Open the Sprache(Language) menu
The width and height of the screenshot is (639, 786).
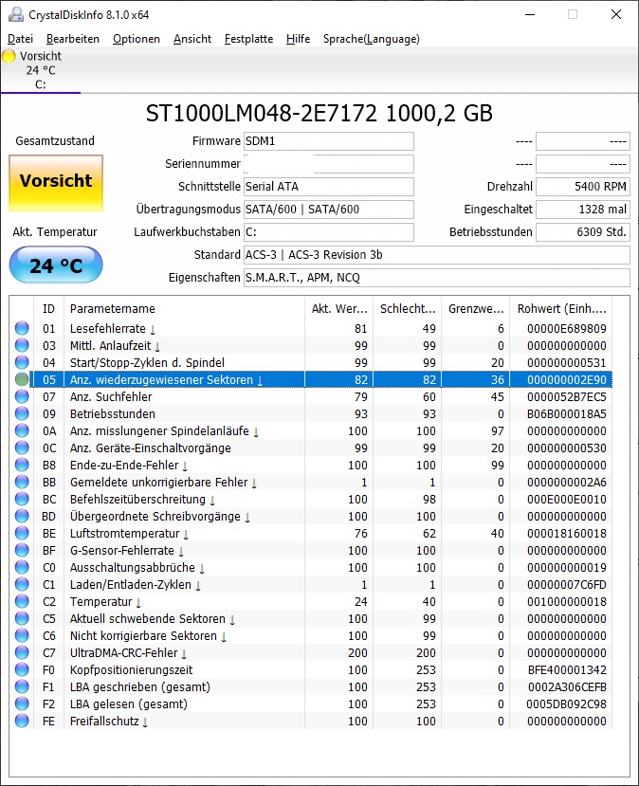(x=372, y=39)
